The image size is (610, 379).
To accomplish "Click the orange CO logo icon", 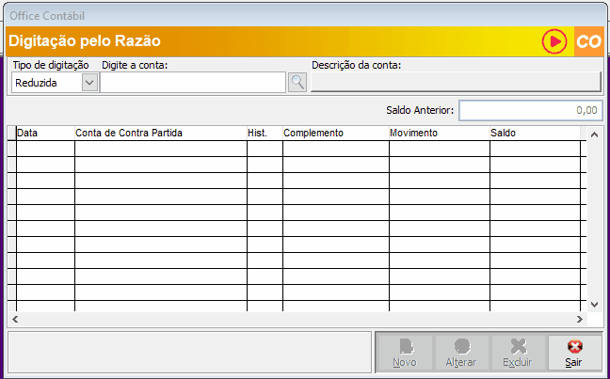I will (588, 41).
